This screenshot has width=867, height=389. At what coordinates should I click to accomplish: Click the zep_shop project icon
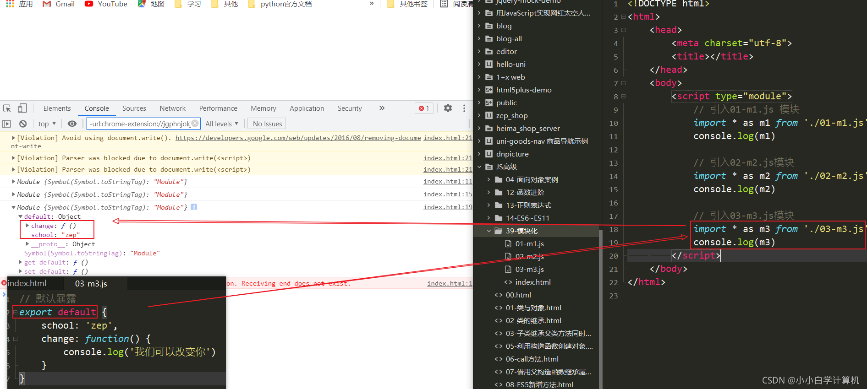point(489,115)
